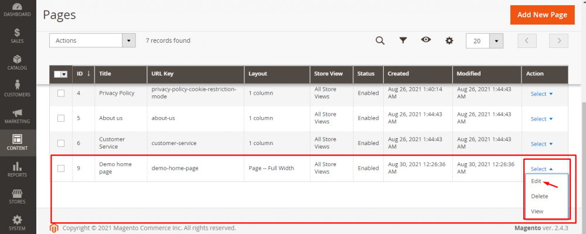The width and height of the screenshot is (586, 234).
Task: Go to Customers in the sidebar
Action: tap(17, 88)
